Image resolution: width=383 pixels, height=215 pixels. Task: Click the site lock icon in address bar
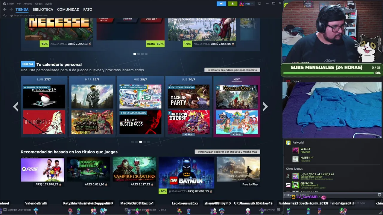click(x=11, y=16)
